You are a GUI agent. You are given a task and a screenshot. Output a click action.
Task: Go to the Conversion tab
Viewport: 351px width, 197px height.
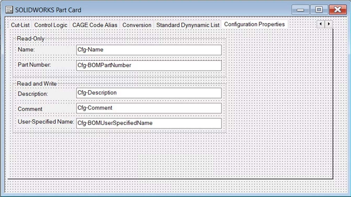(137, 25)
